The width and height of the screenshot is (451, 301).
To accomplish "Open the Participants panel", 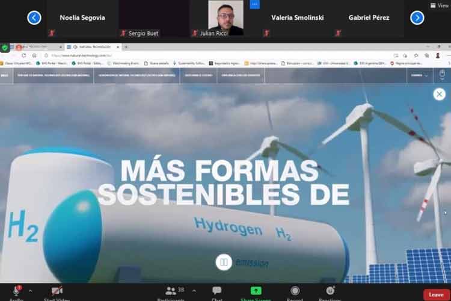I will (x=171, y=292).
